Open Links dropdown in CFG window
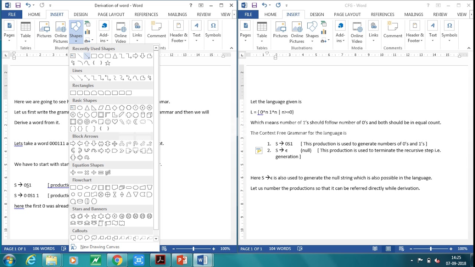This screenshot has height=267, width=475. pos(374,33)
